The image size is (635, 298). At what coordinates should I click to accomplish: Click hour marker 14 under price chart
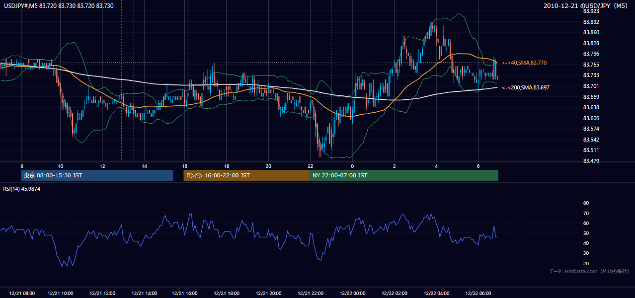[x=144, y=166]
